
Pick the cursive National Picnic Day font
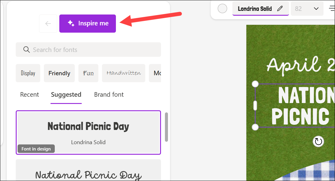pos(88,170)
